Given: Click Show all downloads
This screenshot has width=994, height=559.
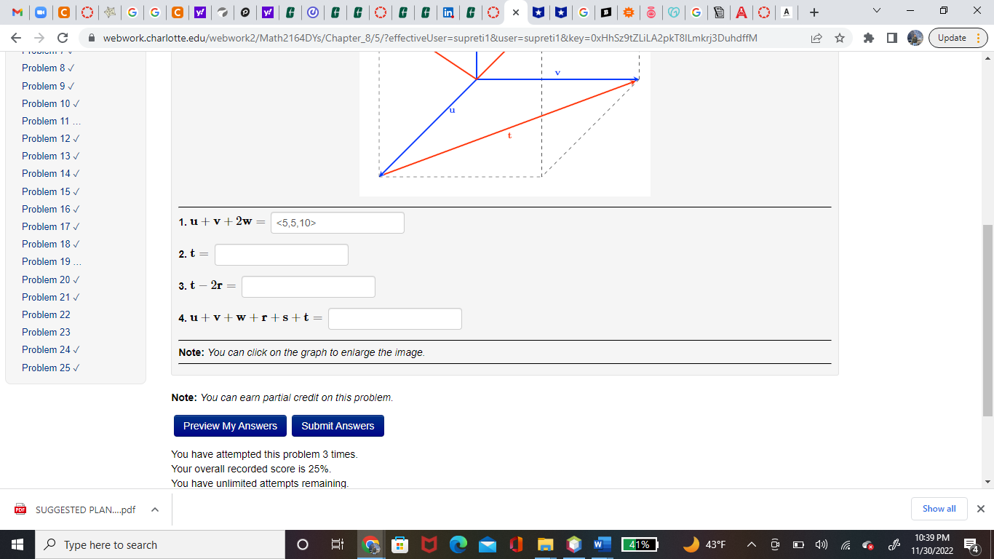Looking at the screenshot, I should click(939, 509).
